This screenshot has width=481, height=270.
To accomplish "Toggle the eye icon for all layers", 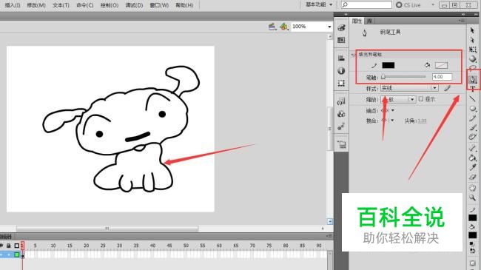I will (x=1, y=246).
